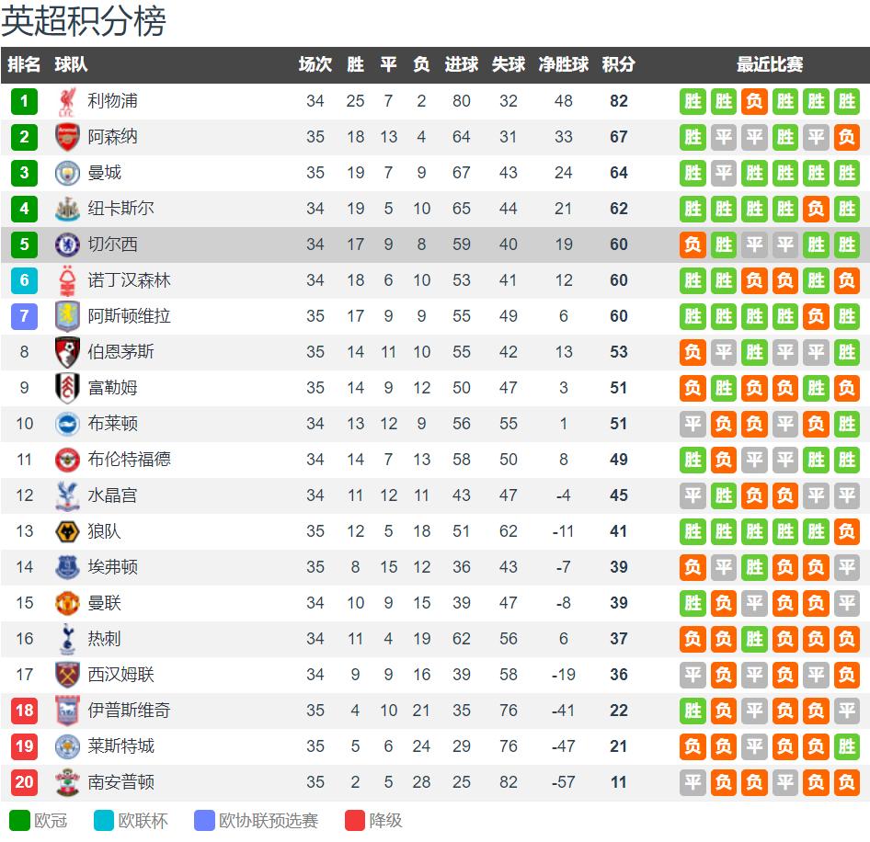This screenshot has width=870, height=842.
Task: Select the Tottenham cockerel crest
Action: [x=67, y=639]
